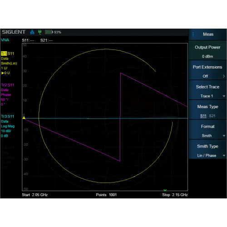This screenshot has height=227, width=227.
Task: Click the 93% battery percentage text
Action: 58,32
